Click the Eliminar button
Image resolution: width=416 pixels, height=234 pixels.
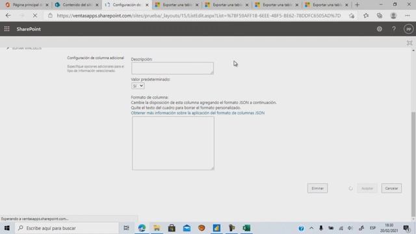point(318,188)
